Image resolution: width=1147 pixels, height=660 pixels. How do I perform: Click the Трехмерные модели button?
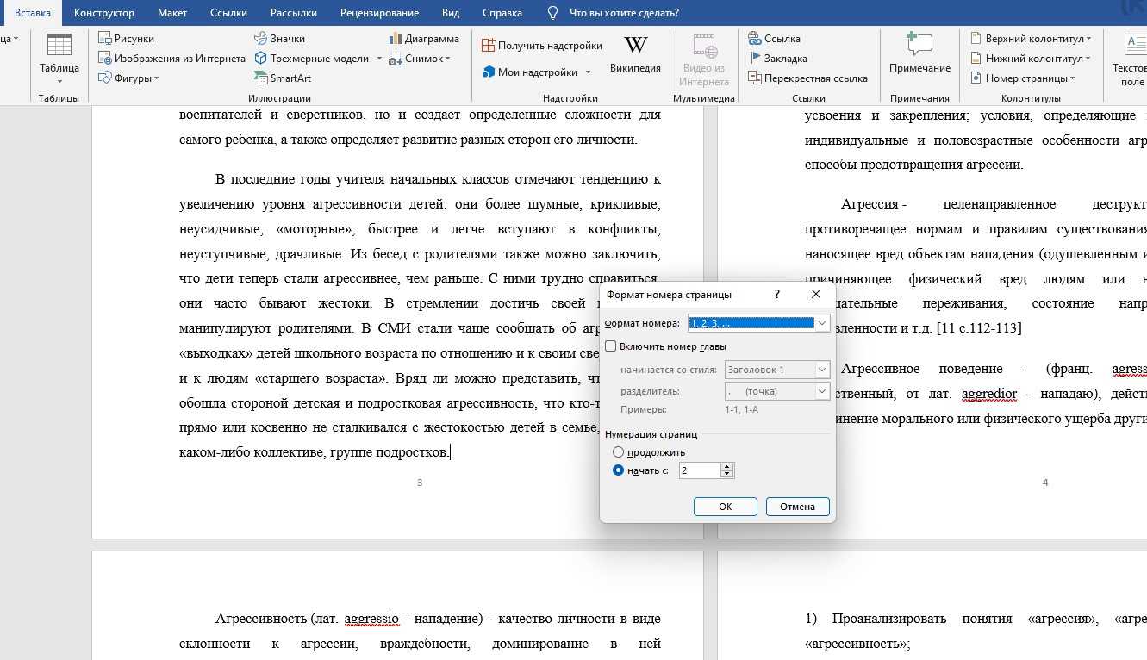pyautogui.click(x=312, y=59)
